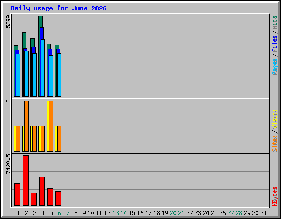Screen dimensions: 281x219
Task: Click day 20 label on the axis
Action: pyautogui.click(x=173, y=213)
